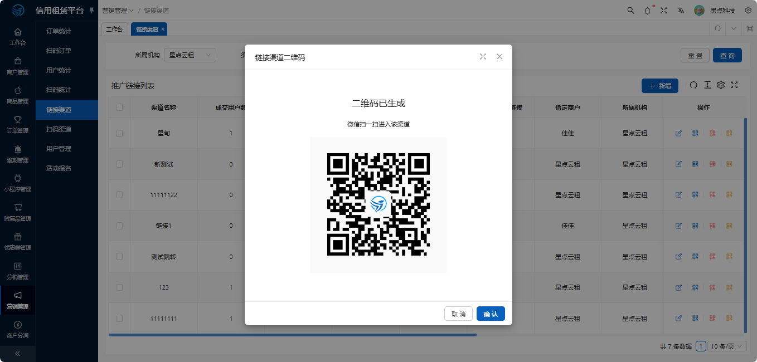The image size is (757, 362).
Task: Select 订单统计 submenu item
Action: click(x=67, y=31)
